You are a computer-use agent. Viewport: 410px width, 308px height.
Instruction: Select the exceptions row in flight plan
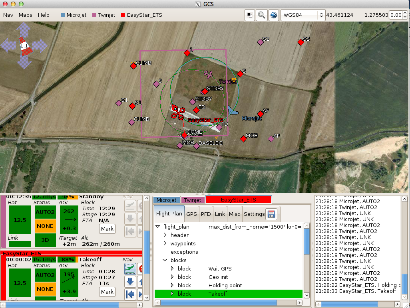(x=229, y=252)
